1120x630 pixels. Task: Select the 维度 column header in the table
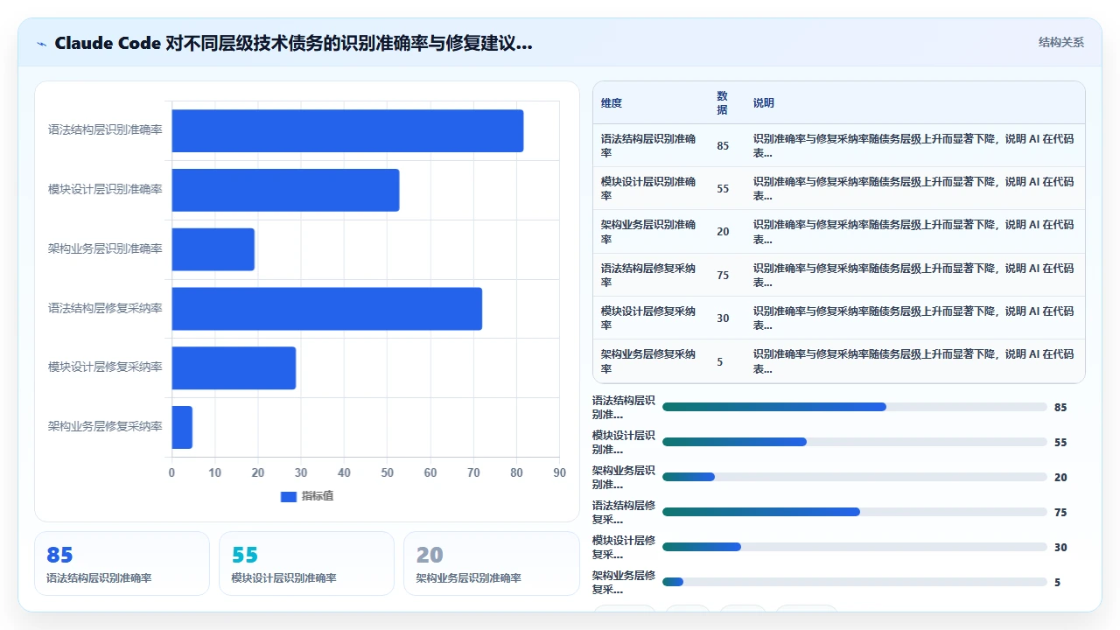coord(612,102)
